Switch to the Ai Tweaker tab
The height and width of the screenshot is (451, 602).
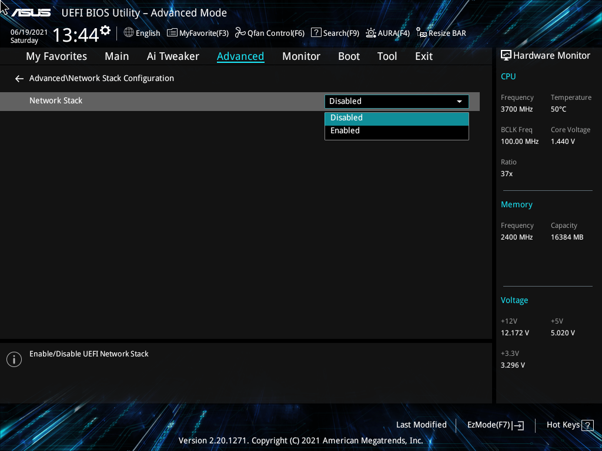(173, 56)
